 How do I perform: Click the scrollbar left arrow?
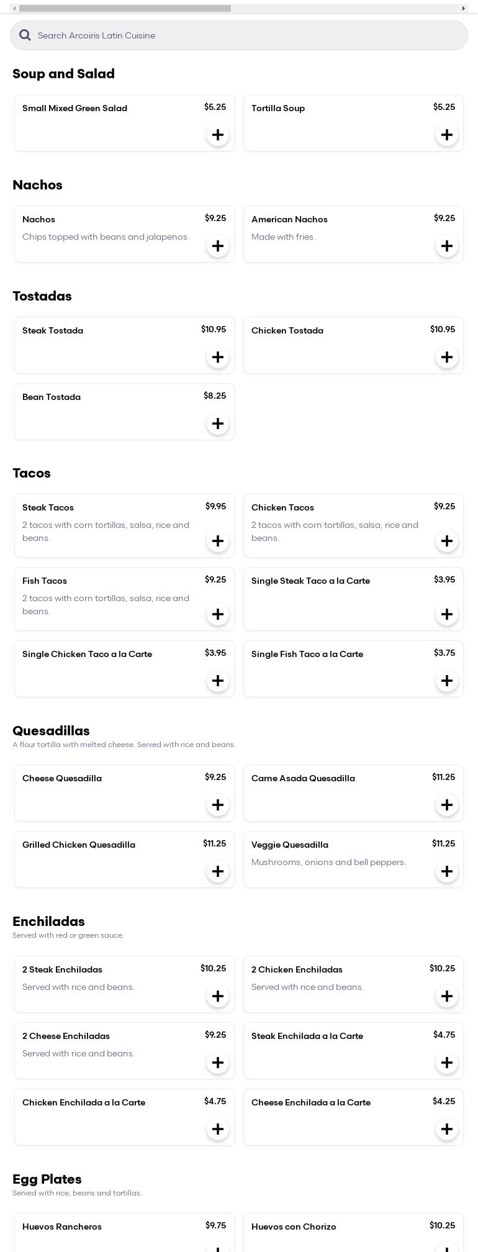coord(14,9)
